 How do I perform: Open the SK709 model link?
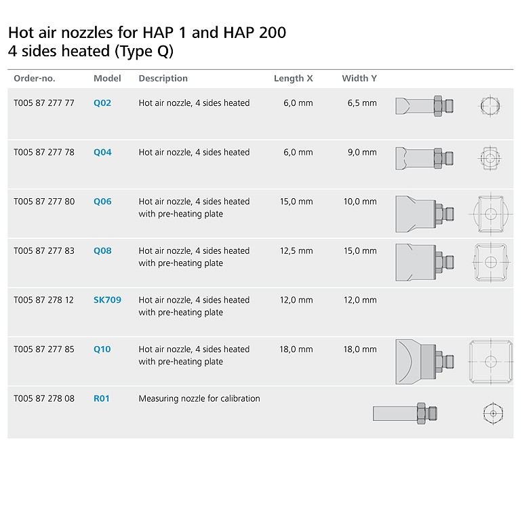click(x=107, y=300)
